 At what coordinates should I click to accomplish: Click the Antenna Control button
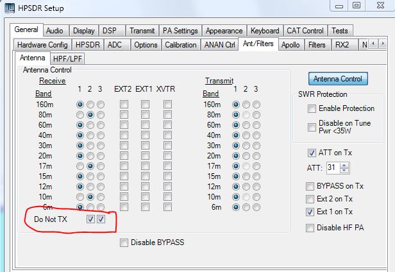[338, 79]
